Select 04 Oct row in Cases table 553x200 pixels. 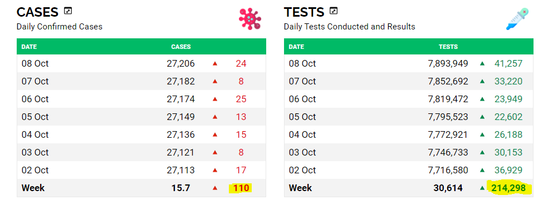pyautogui.click(x=141, y=134)
